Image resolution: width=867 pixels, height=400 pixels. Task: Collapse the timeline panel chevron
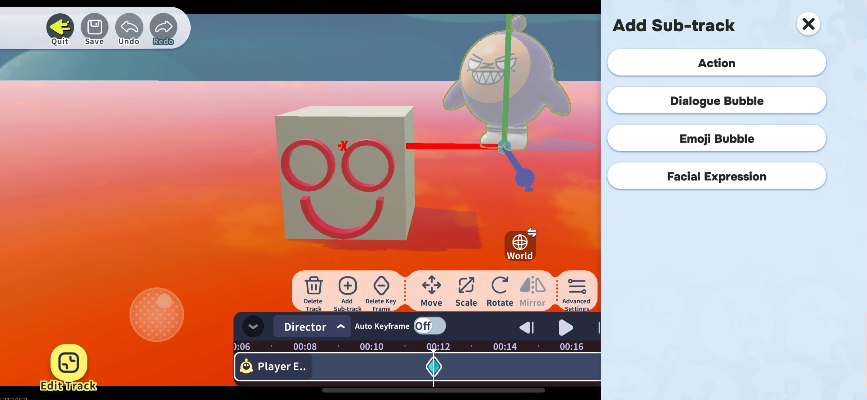pos(253,327)
